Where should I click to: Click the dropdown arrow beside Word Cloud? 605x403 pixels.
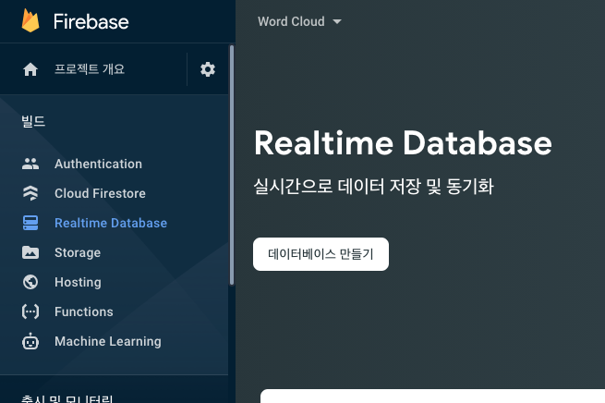337,21
